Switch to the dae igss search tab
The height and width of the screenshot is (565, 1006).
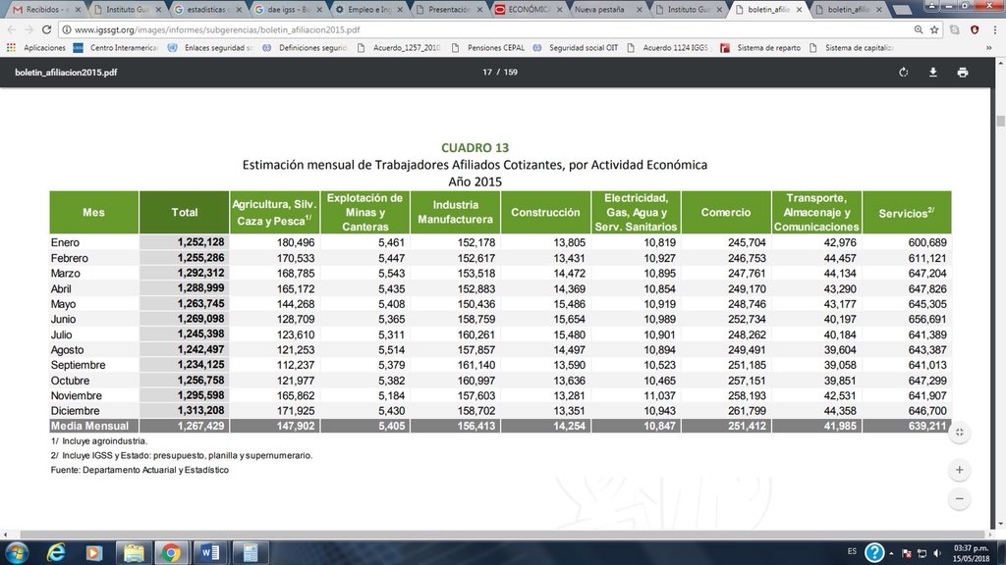pyautogui.click(x=287, y=10)
